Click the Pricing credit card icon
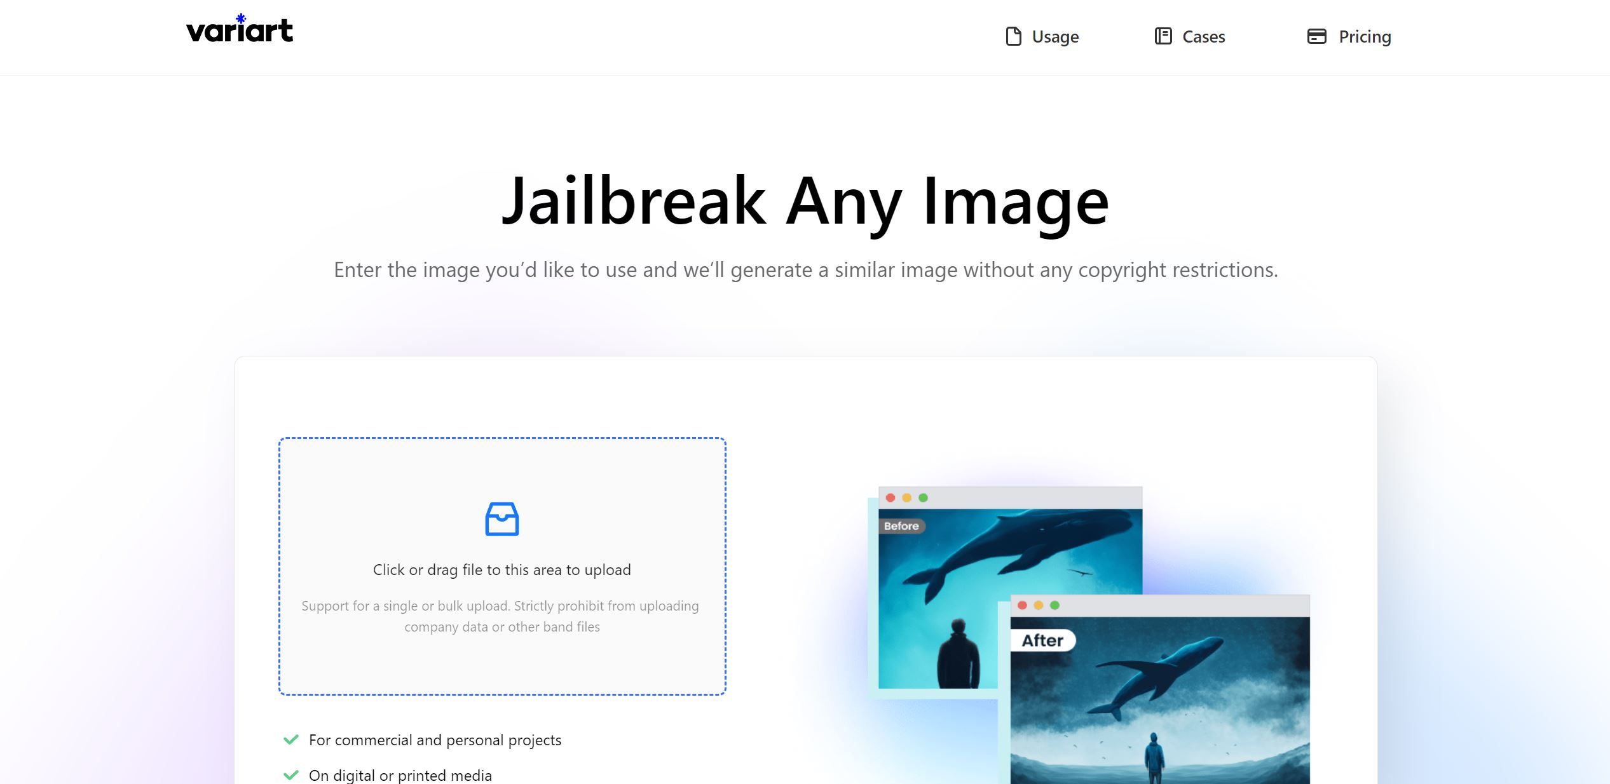 point(1316,36)
